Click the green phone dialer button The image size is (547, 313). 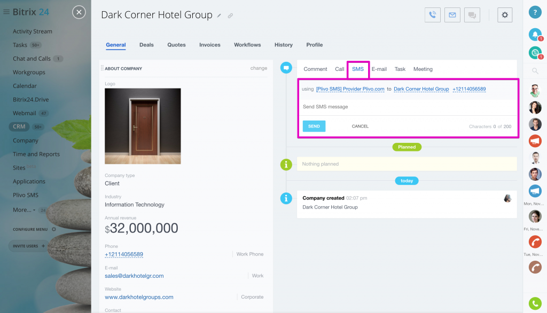coord(535,303)
